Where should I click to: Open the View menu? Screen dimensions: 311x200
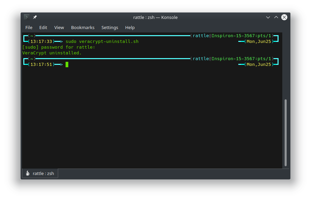(x=59, y=28)
